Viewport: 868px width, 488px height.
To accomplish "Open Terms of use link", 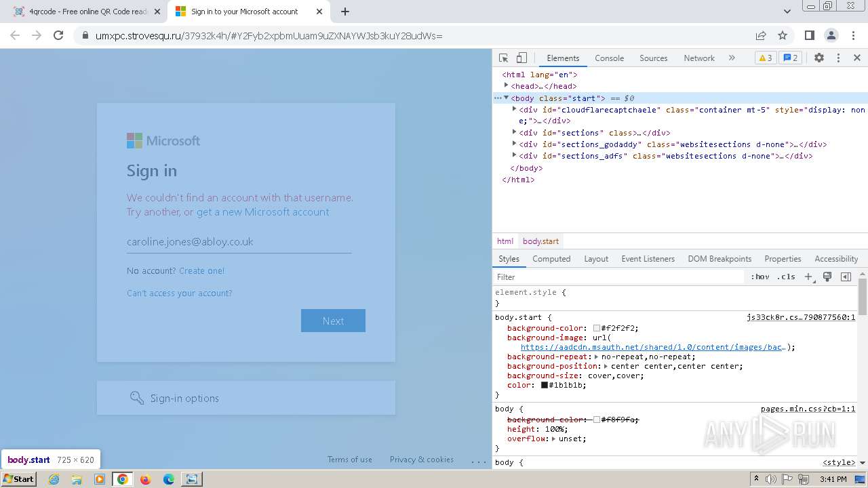I will point(350,460).
